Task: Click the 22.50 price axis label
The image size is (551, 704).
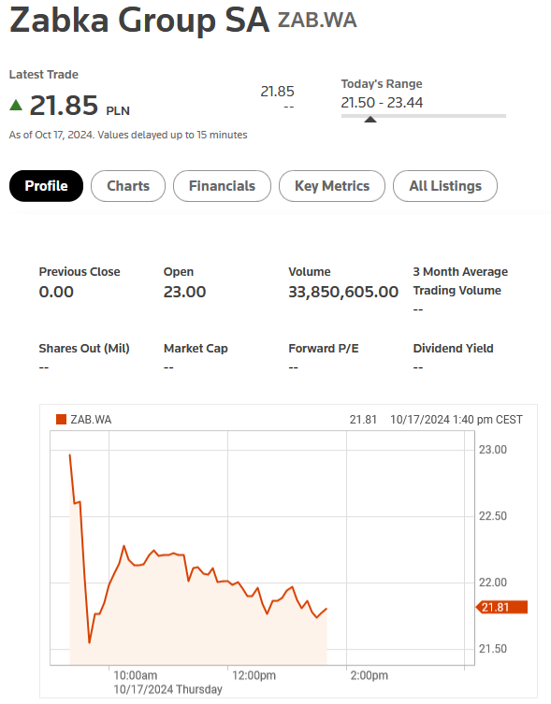Action: click(x=493, y=516)
